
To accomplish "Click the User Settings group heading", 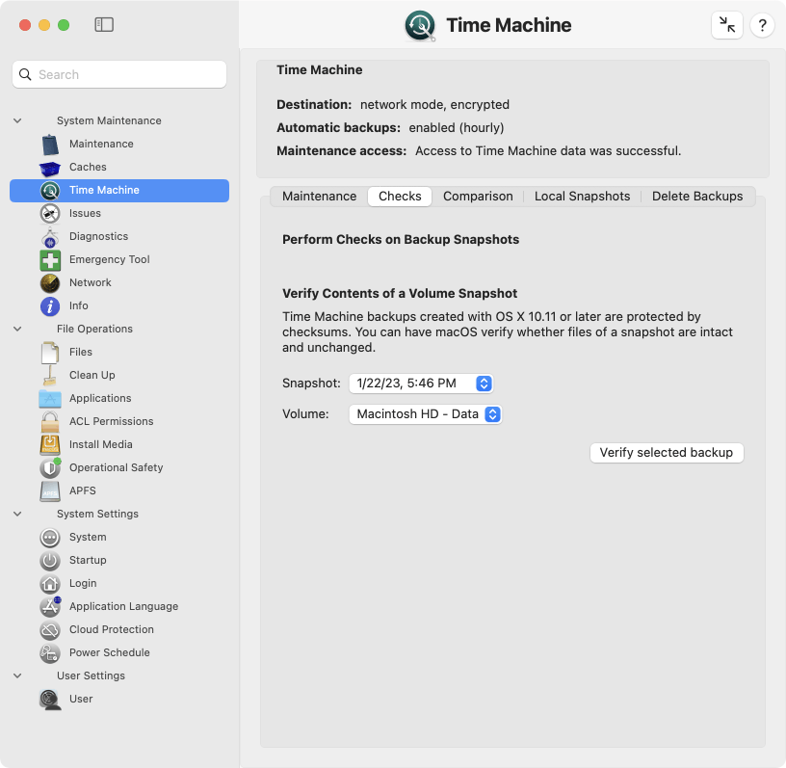I will coord(92,675).
